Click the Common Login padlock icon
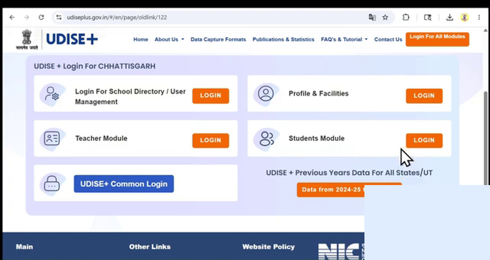This screenshot has height=260, width=490. [52, 183]
